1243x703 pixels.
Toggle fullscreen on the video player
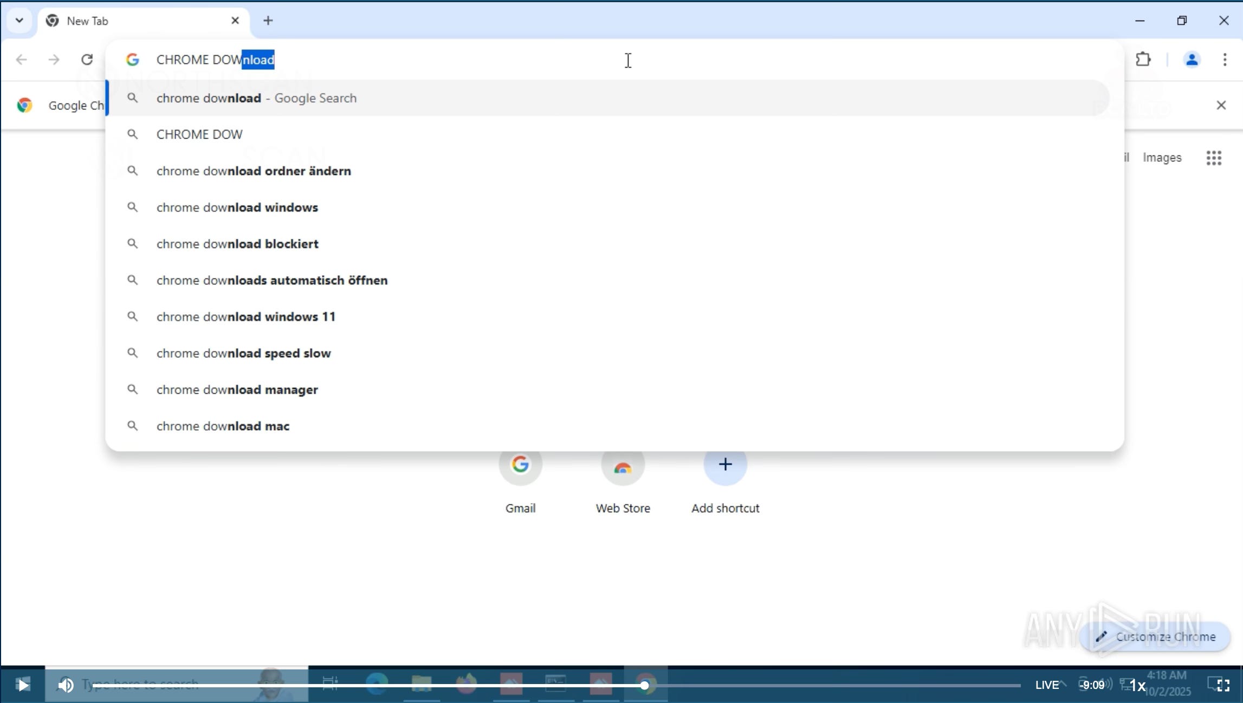(1223, 685)
